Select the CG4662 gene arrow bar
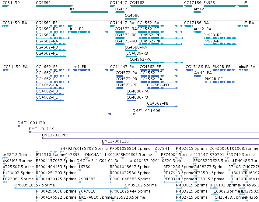This screenshot has width=259, height=202. 54,6
